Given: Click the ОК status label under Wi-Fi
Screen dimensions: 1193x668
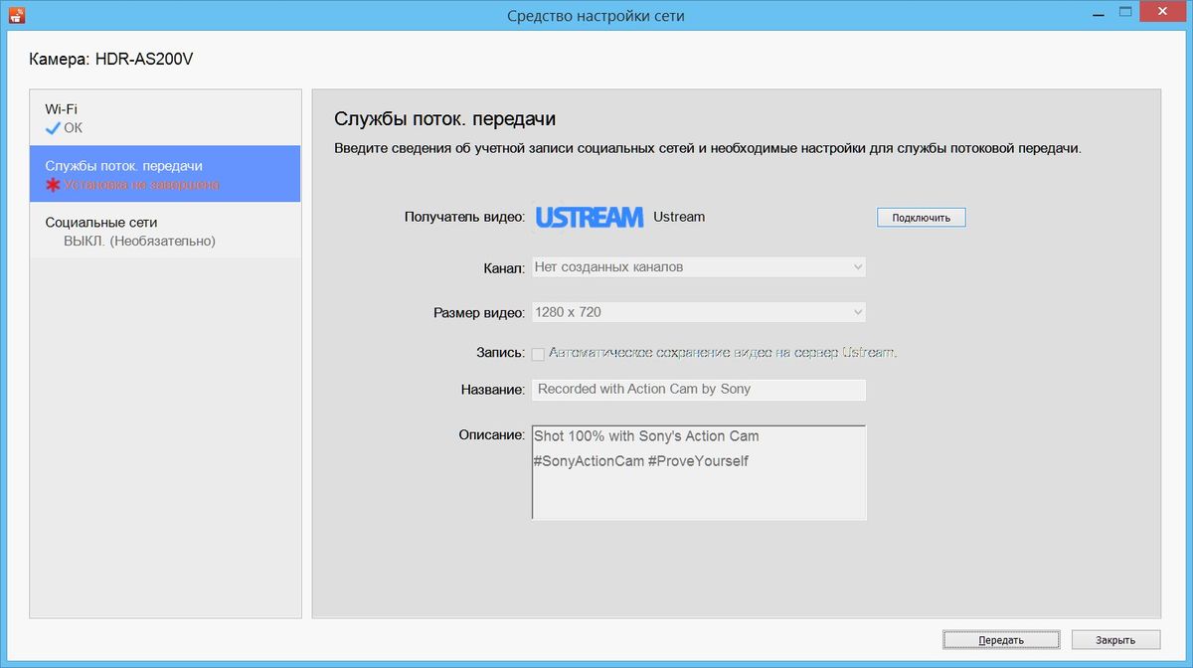Looking at the screenshot, I should (72, 127).
